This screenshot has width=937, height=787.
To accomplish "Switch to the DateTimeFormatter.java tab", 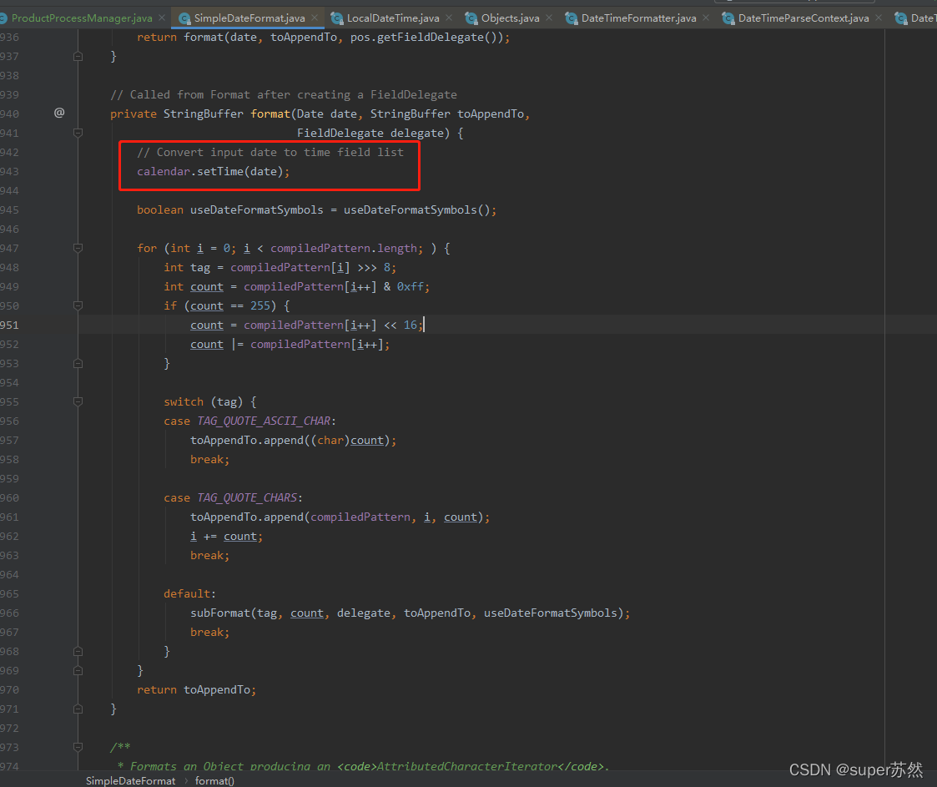I will tap(638, 18).
